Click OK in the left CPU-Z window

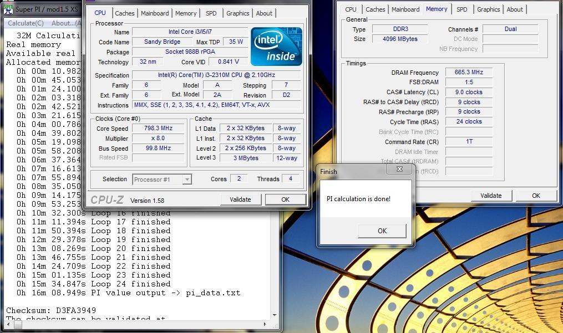pos(286,199)
